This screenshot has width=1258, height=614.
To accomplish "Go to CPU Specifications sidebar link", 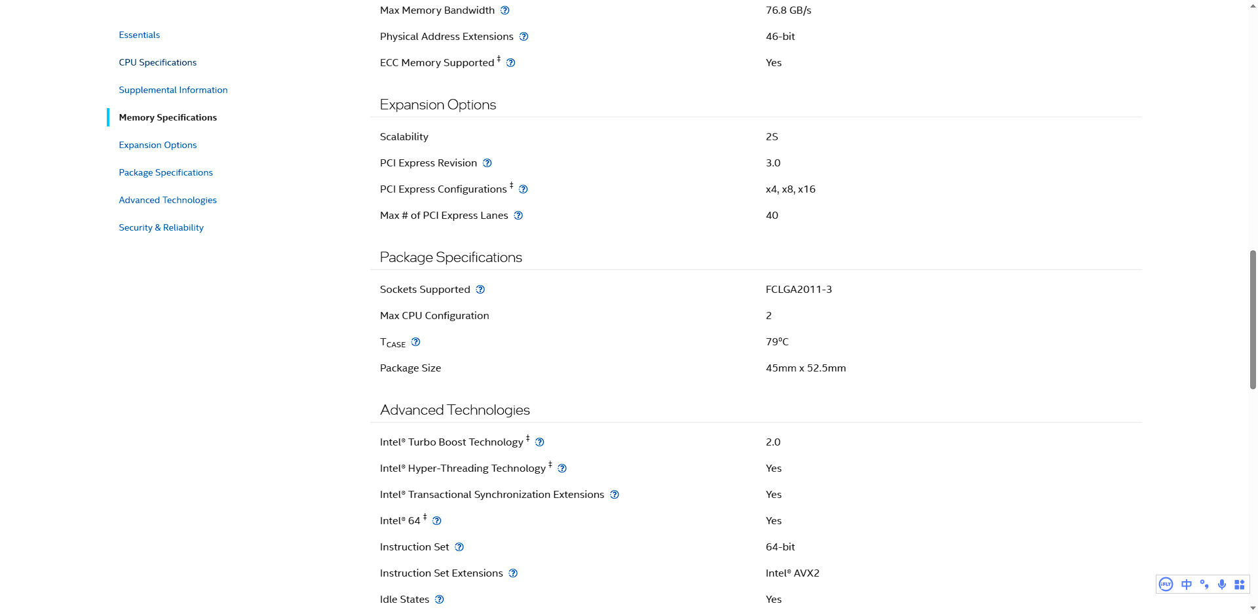I will click(157, 62).
